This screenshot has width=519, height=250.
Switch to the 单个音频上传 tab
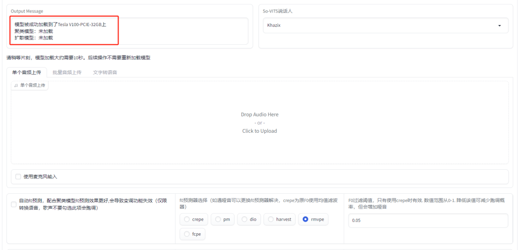(27, 72)
